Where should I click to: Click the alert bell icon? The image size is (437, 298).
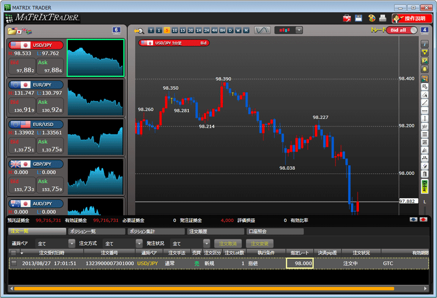pyautogui.click(x=424, y=69)
